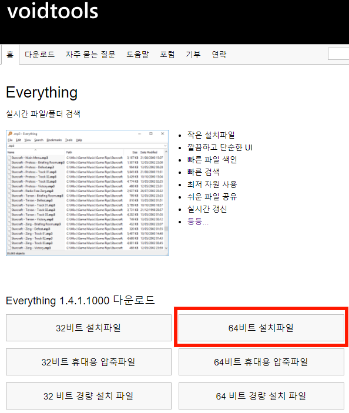The width and height of the screenshot is (349, 413).
Task: Click the 실시간 갱신 bullet text
Action: 207,209
